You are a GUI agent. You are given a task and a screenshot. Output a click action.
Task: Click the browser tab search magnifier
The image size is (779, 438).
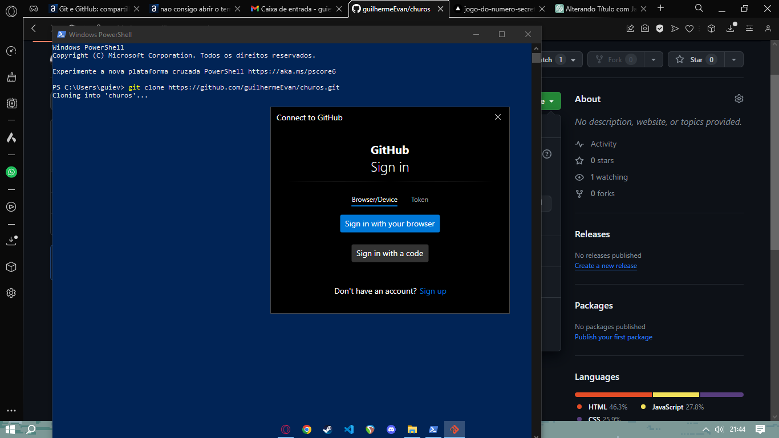tap(699, 8)
